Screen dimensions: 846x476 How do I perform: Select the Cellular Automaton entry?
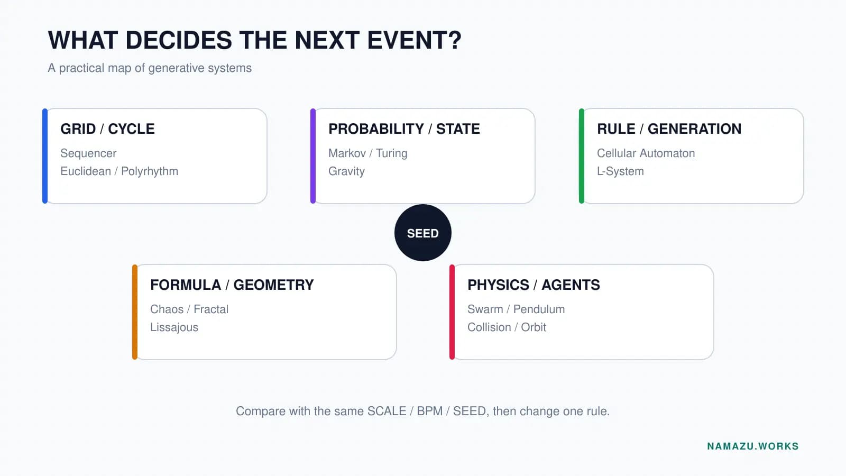[x=646, y=153]
